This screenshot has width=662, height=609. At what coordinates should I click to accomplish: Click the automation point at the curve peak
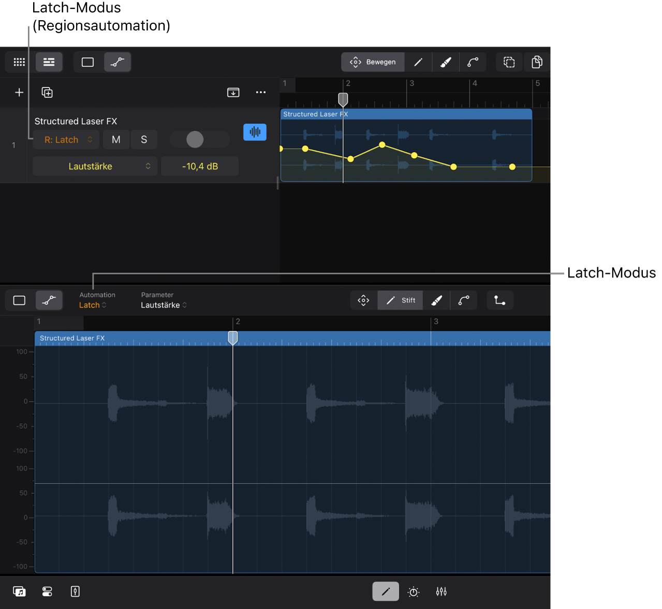coord(382,145)
